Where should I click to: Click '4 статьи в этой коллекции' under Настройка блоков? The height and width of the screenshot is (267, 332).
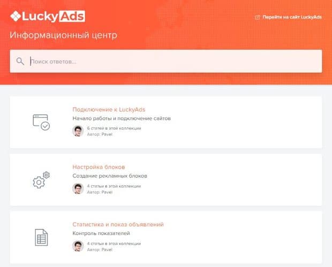tap(114, 186)
